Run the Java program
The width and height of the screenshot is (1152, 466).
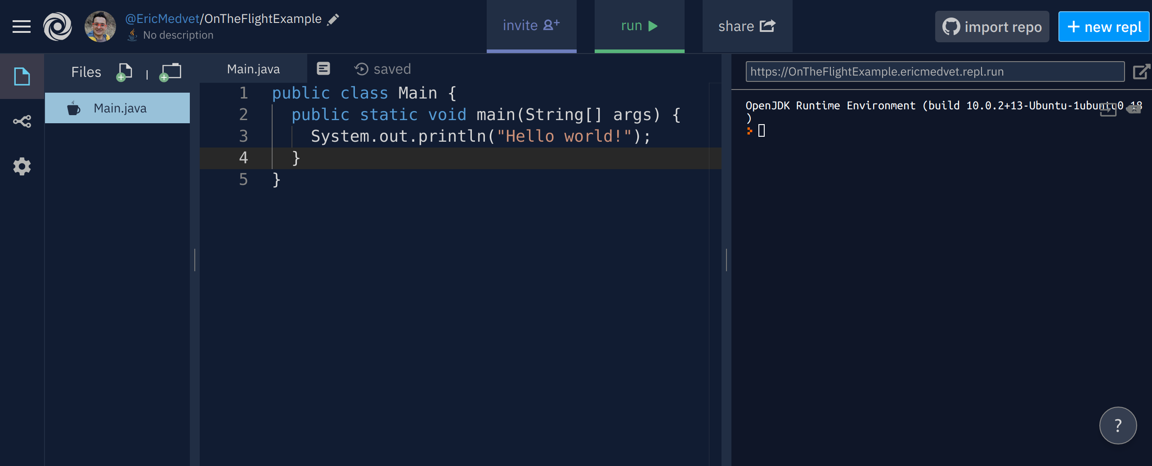click(639, 26)
